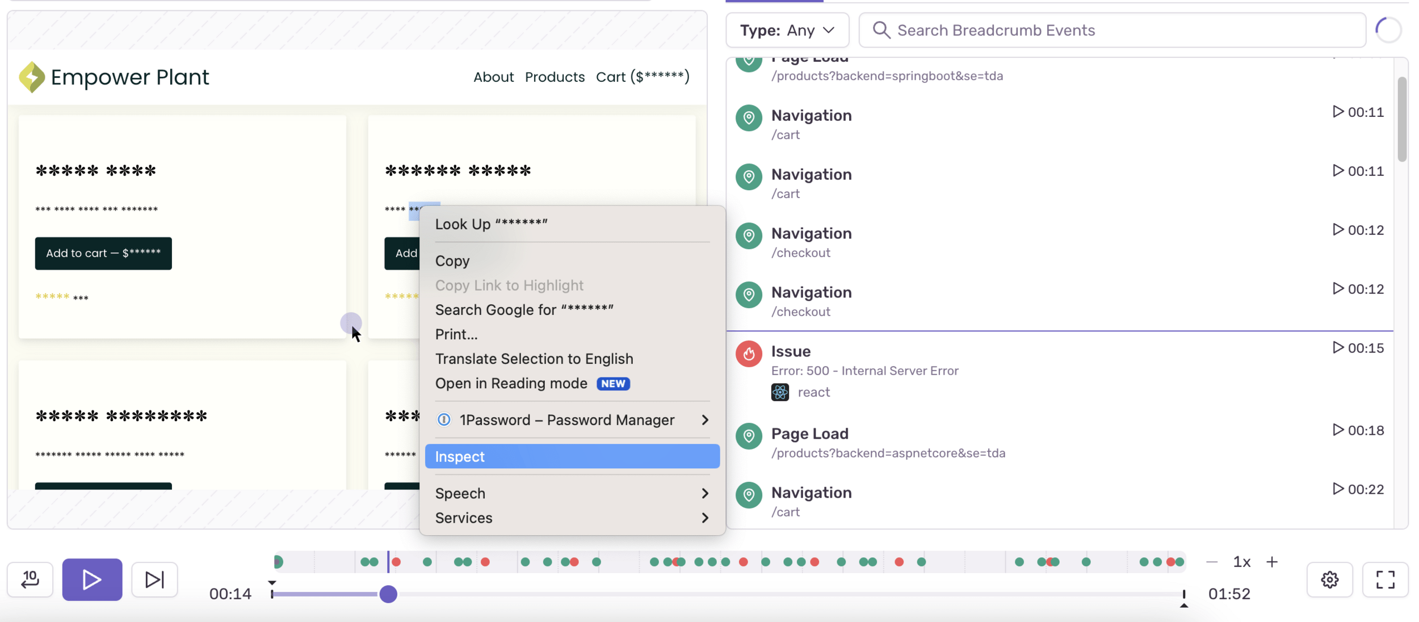Open the Type: Any dropdown
Viewport: 1419px width, 622px height.
point(787,30)
